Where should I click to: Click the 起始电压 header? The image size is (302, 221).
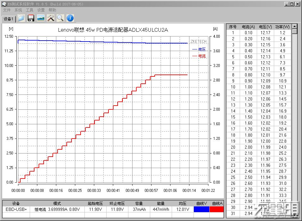click(x=95, y=204)
